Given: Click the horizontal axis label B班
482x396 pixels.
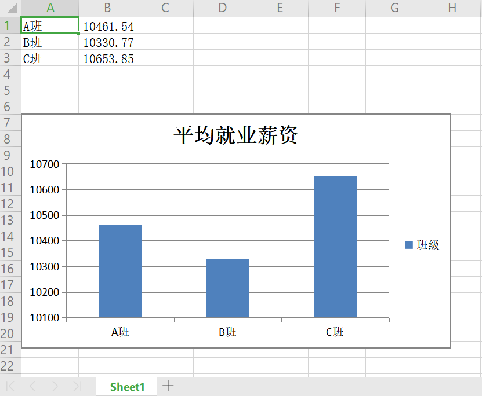Looking at the screenshot, I should (x=227, y=332).
